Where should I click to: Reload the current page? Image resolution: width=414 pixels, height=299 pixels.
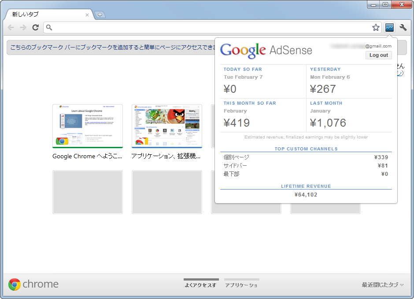click(35, 27)
